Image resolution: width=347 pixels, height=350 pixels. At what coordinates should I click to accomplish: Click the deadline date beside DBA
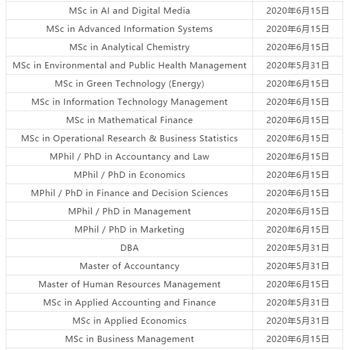point(297,248)
